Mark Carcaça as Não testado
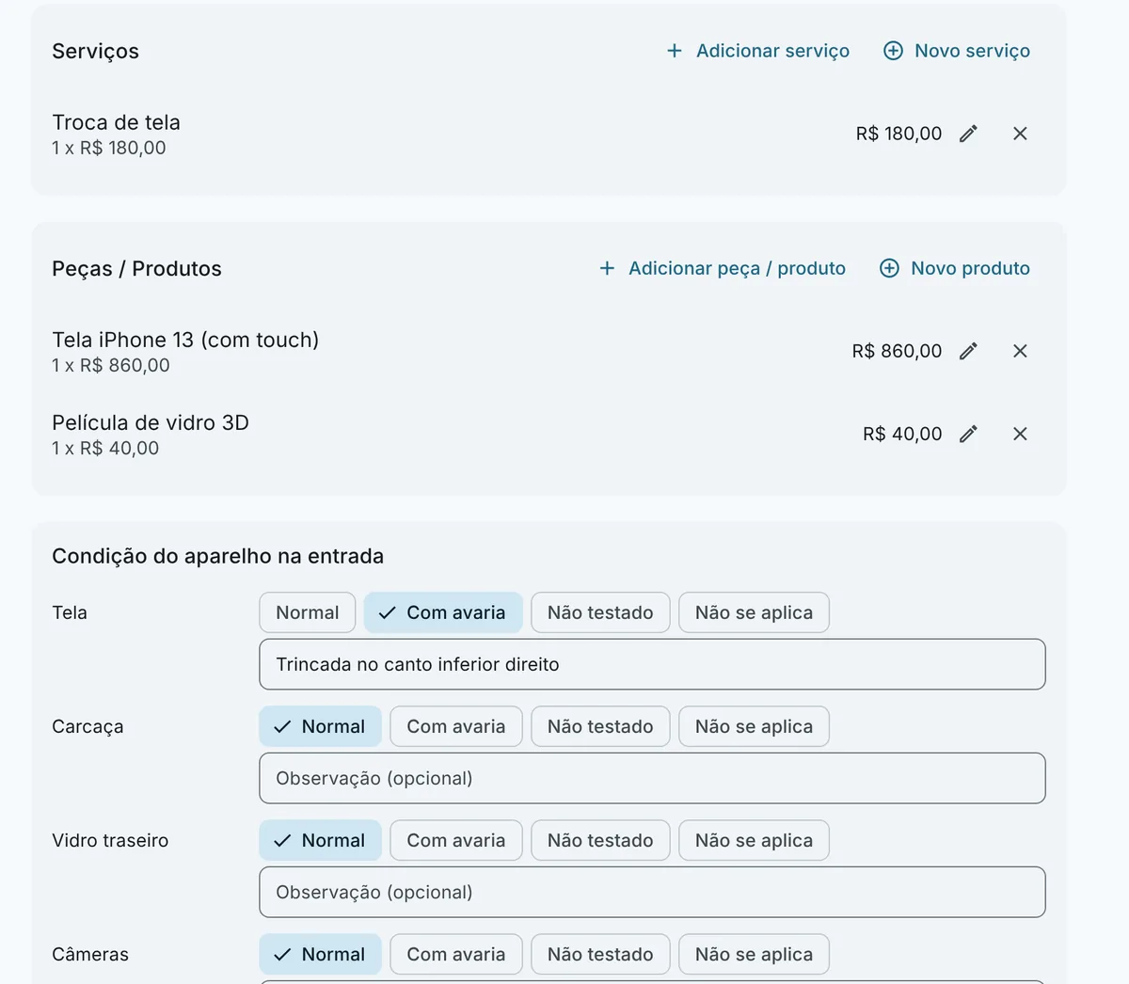This screenshot has width=1129, height=984. point(600,726)
